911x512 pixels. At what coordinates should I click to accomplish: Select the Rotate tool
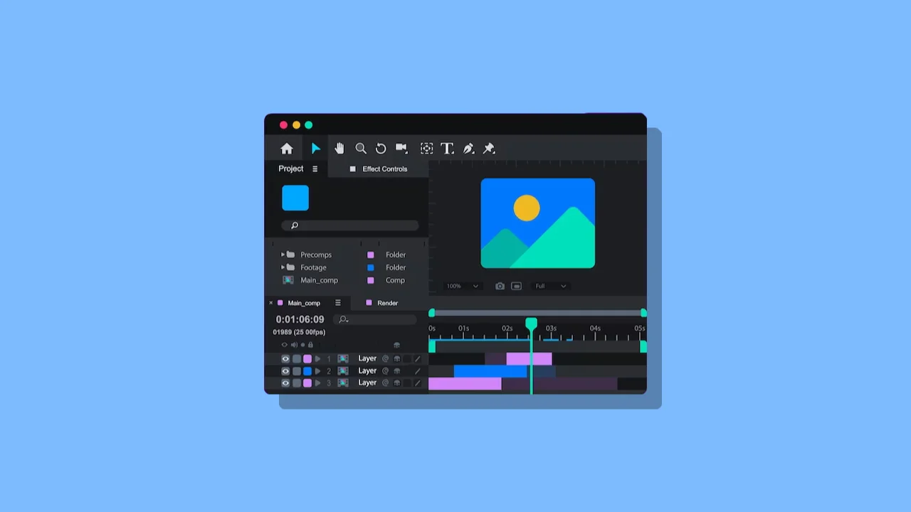pos(381,148)
